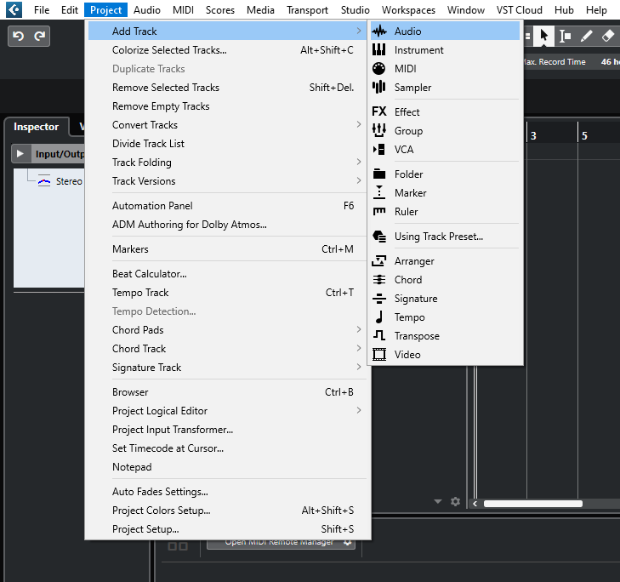This screenshot has height=582, width=620.
Task: Open the VST Cloud menu
Action: 519,10
